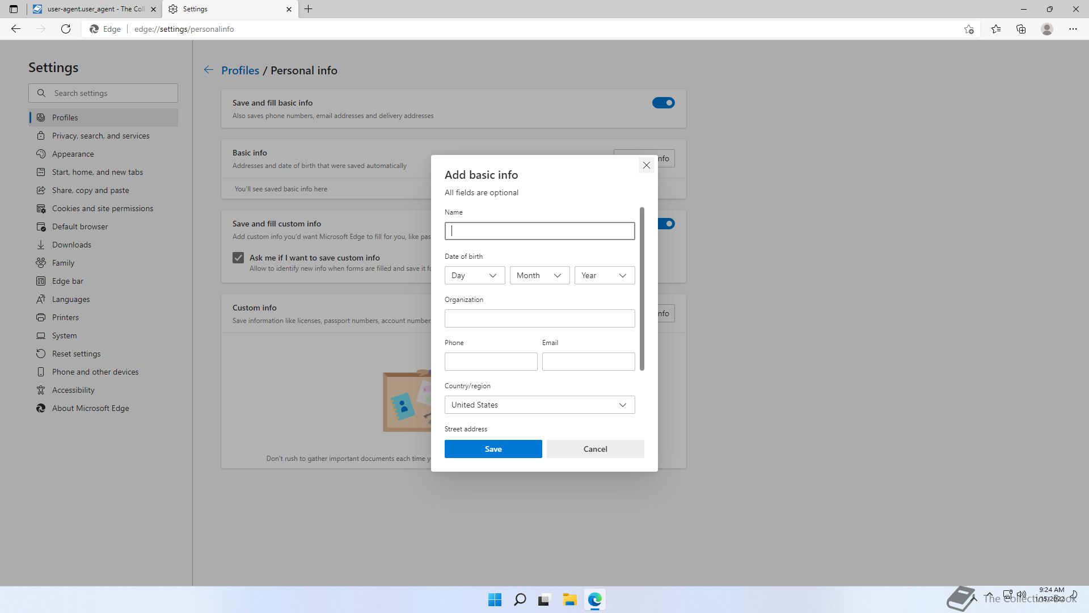Close the Add basic info dialog

click(646, 165)
